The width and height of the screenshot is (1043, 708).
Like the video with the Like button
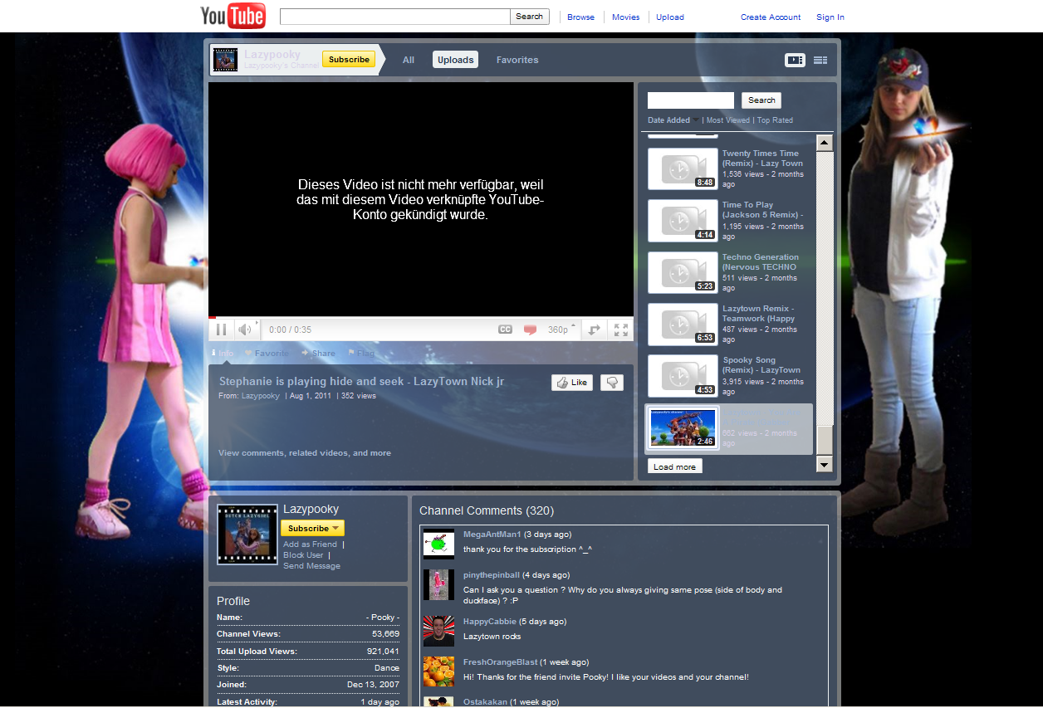(571, 383)
